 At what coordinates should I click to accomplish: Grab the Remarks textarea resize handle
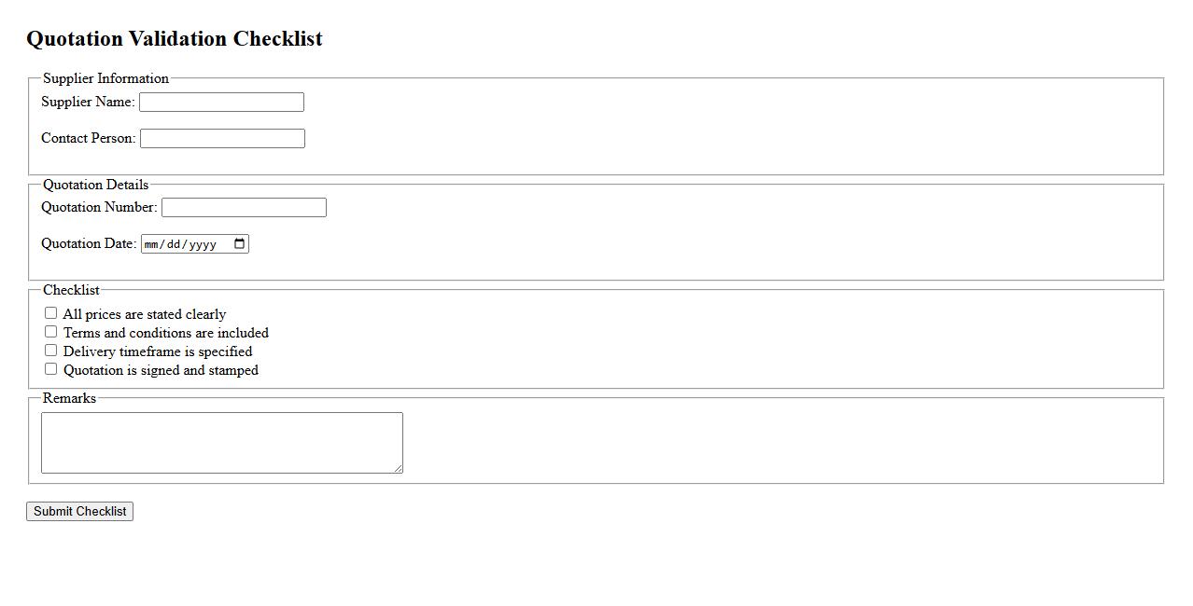399,469
